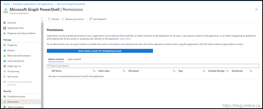Sort by Claim value column arrows
The width and height of the screenshot is (263, 109).
[124, 71]
